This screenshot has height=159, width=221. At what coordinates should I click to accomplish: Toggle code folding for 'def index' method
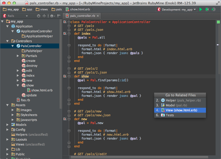tap(69, 34)
